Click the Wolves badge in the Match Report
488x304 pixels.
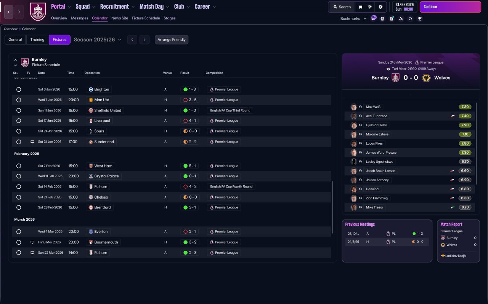(x=443, y=245)
